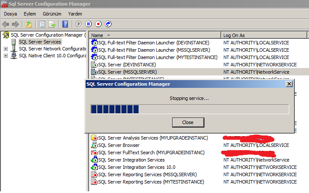Click the Restart Service toolbar icon
This screenshot has width=309, height=193.
[x=108, y=24]
